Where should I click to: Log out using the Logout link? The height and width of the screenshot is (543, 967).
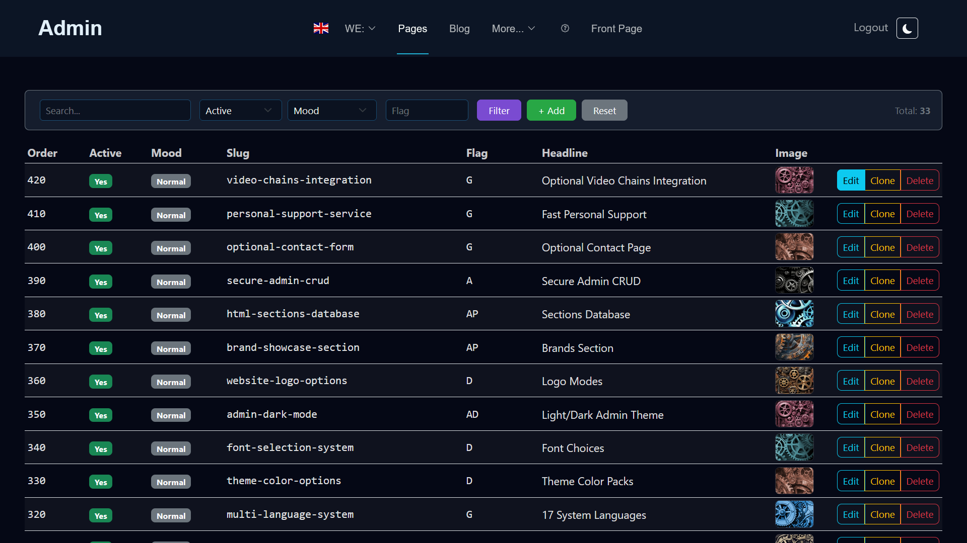coord(870,28)
